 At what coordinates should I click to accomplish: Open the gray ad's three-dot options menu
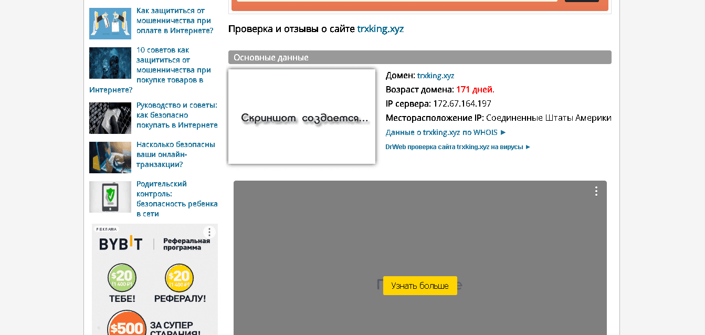(x=596, y=191)
